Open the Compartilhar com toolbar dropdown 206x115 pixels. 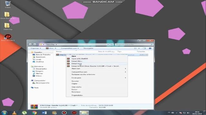click(70, 48)
